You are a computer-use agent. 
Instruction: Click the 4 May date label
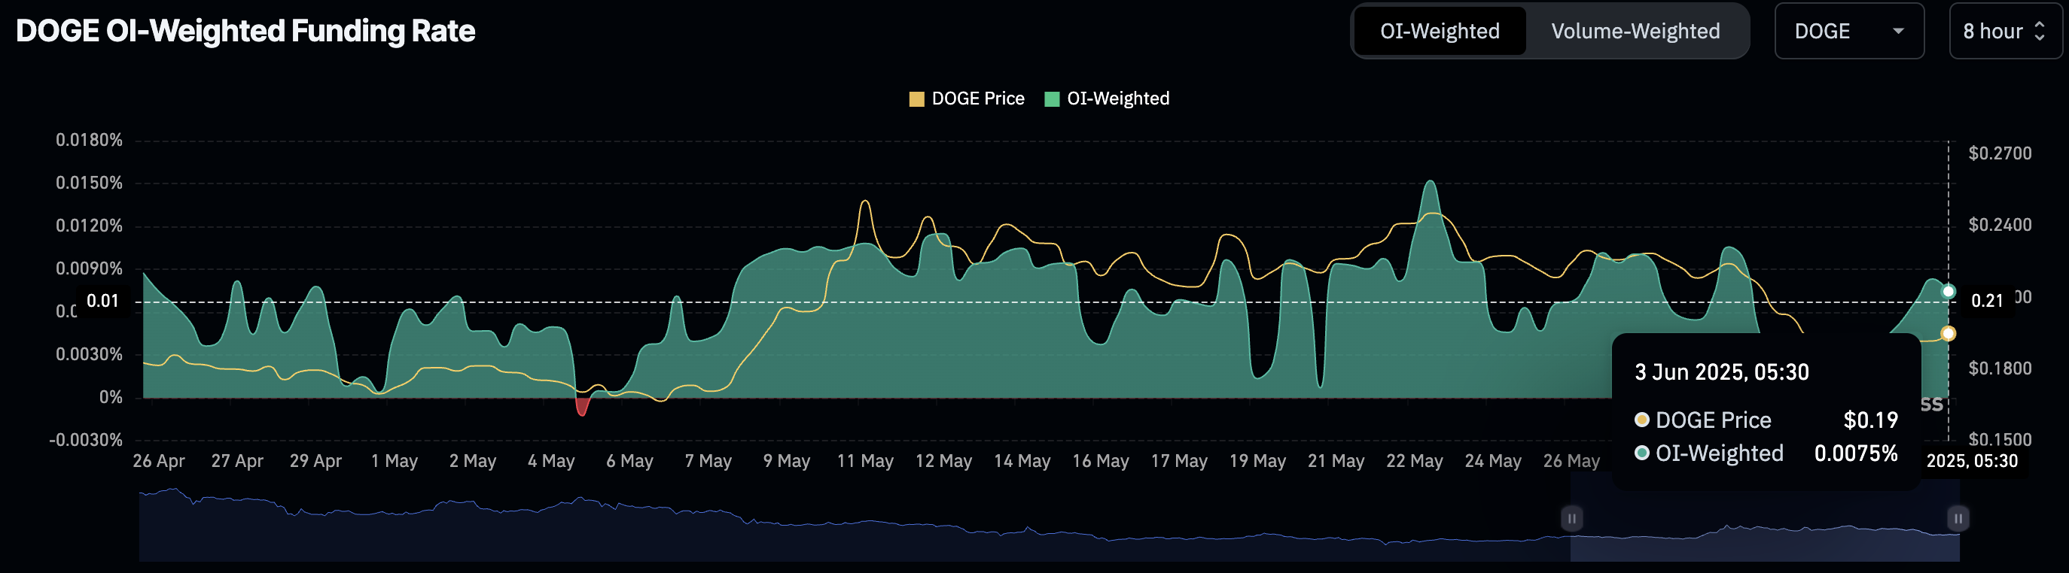coord(551,462)
